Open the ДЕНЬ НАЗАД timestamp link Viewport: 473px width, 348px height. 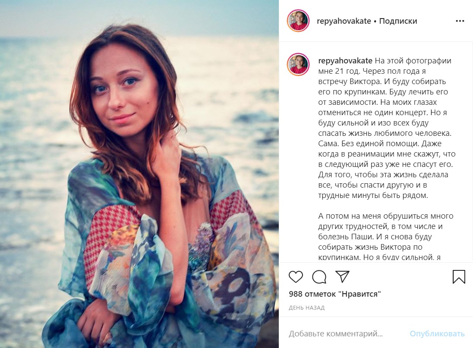tap(306, 308)
